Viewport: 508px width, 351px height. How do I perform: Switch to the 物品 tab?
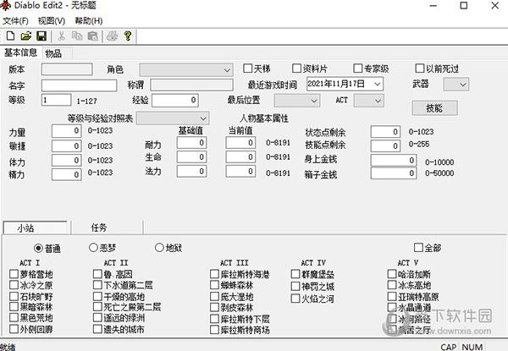[x=53, y=53]
